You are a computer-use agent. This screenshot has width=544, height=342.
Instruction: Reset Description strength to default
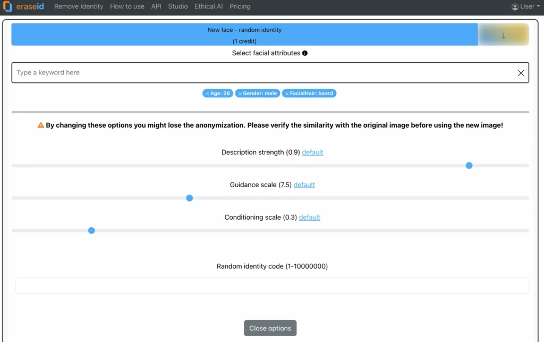pos(312,152)
